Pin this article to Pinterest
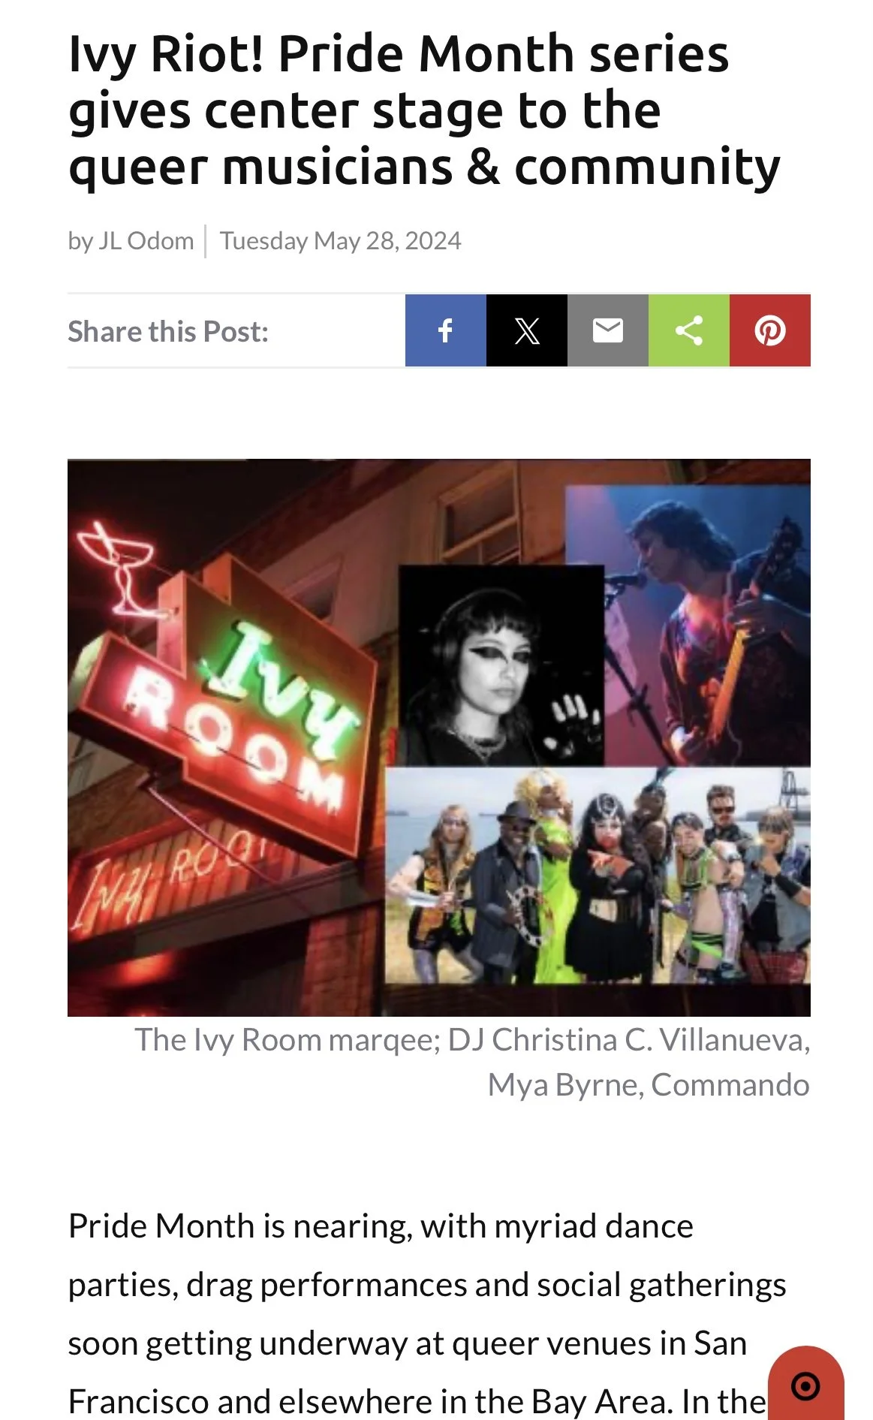The height and width of the screenshot is (1420, 873). [770, 330]
